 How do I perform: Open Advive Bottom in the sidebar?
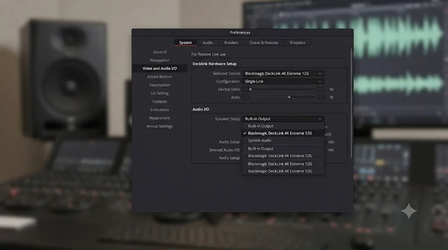click(159, 77)
